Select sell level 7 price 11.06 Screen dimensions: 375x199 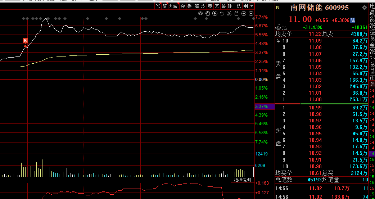[x=315, y=60]
